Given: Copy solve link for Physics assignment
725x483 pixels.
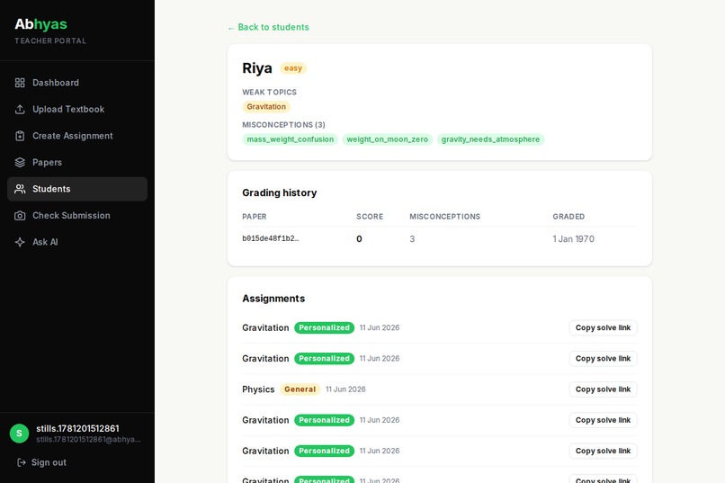Looking at the screenshot, I should click(603, 389).
